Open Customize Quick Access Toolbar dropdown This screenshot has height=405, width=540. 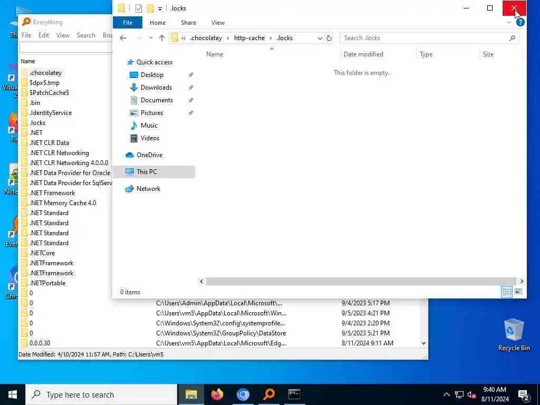point(160,8)
